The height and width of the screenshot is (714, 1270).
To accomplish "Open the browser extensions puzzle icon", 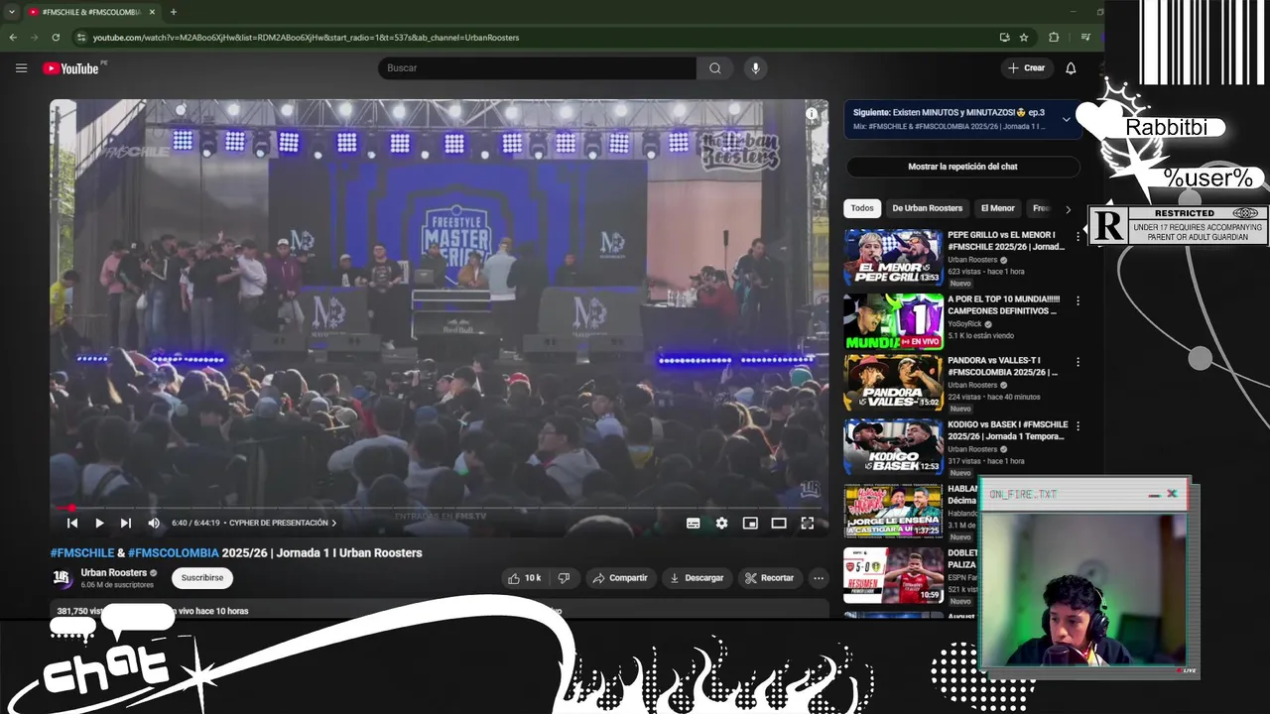I will pos(1054,38).
